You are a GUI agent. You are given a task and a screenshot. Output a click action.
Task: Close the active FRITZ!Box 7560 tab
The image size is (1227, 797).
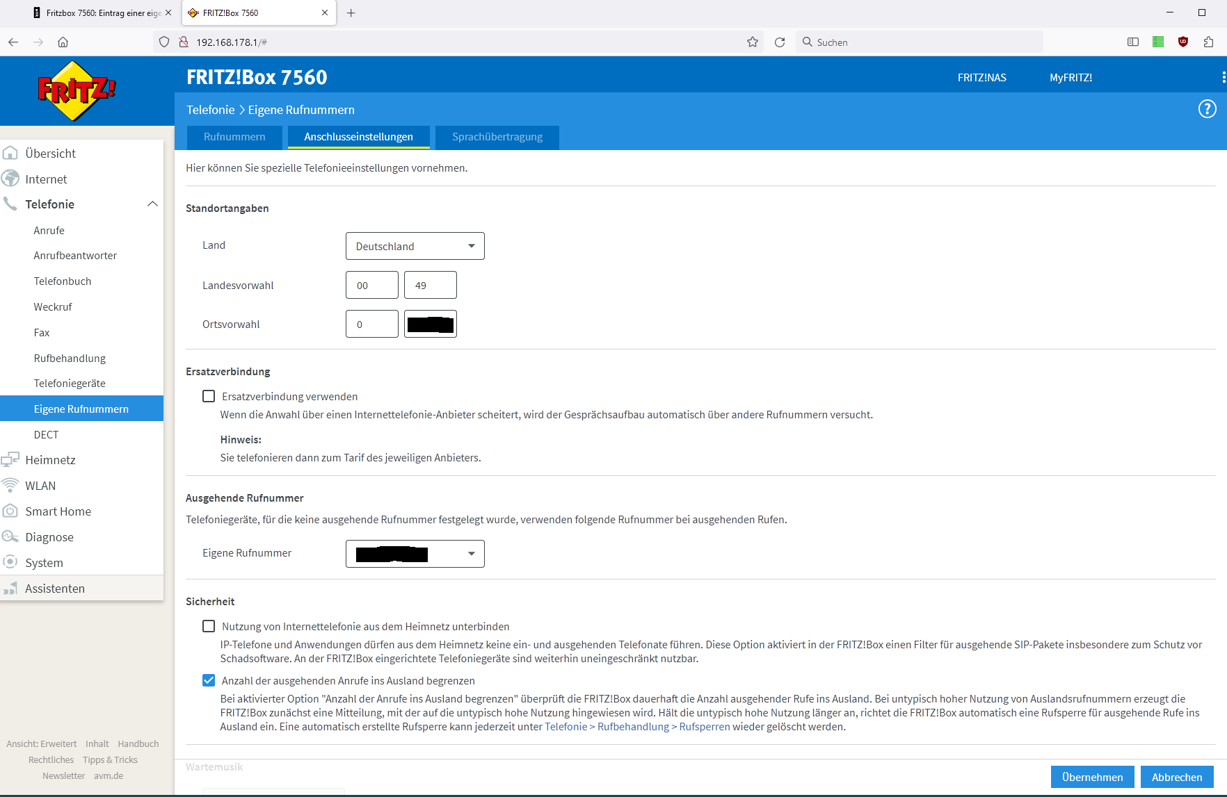[x=325, y=13]
